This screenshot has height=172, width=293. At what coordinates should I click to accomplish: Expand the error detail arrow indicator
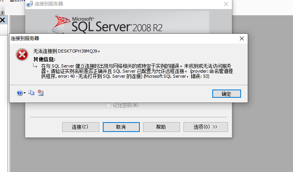(35, 66)
